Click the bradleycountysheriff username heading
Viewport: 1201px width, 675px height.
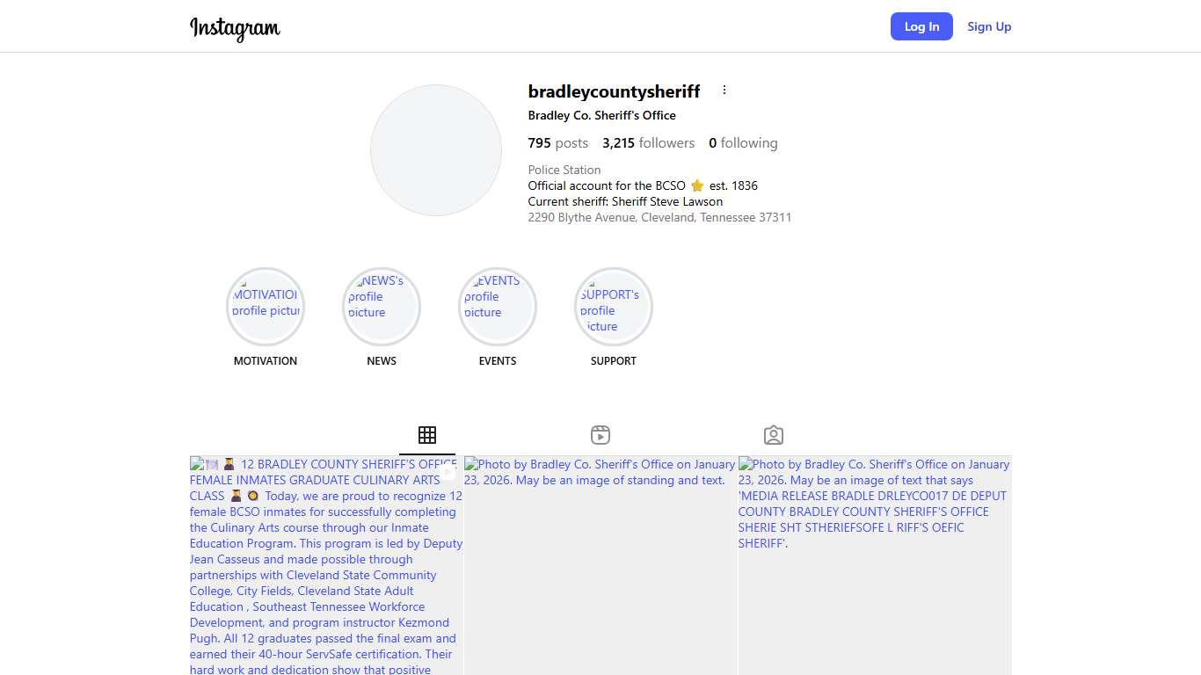coord(614,91)
